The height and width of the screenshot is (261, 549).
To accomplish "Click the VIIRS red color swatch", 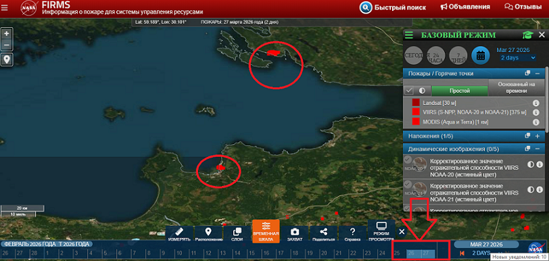I will (416, 112).
